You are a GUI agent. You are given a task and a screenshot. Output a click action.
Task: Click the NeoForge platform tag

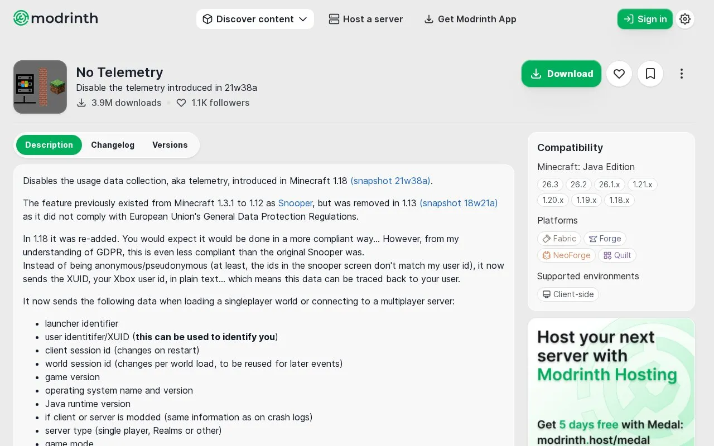pyautogui.click(x=567, y=255)
